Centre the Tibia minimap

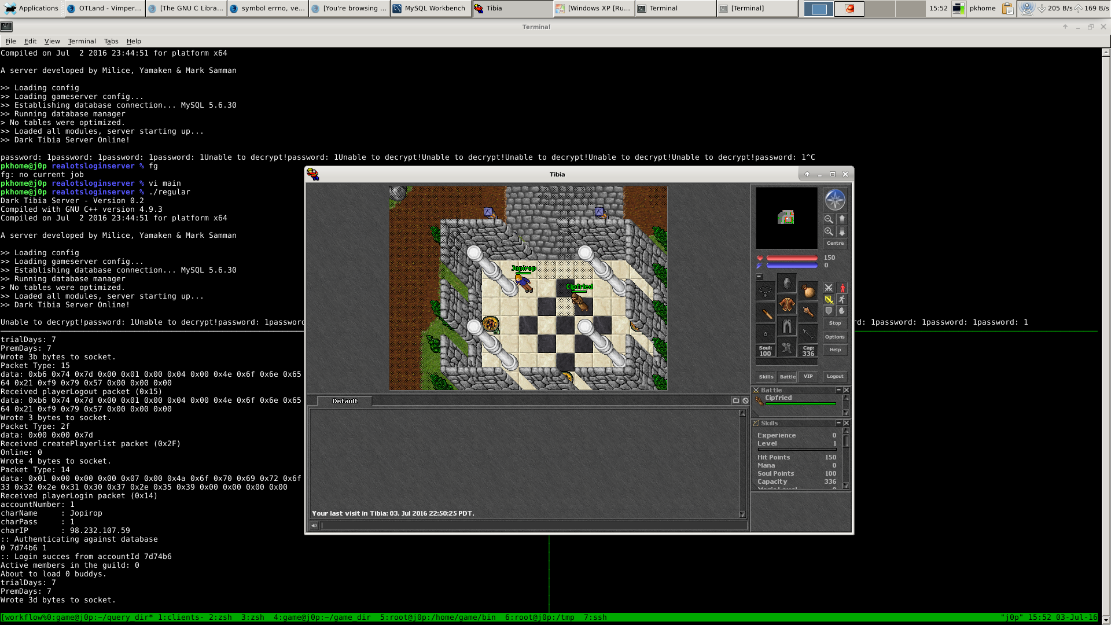(x=835, y=244)
